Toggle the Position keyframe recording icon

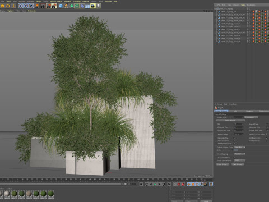(188, 185)
